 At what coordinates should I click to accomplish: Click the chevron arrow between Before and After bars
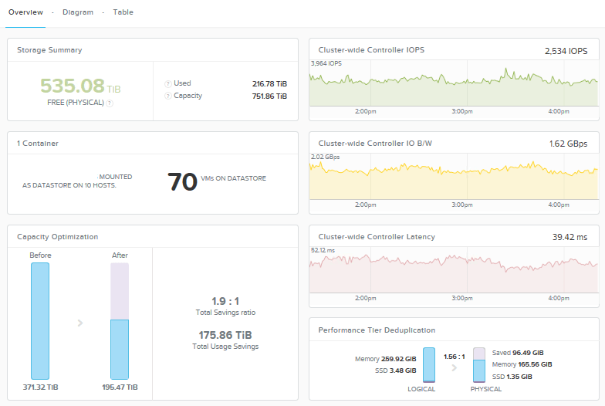coord(80,323)
